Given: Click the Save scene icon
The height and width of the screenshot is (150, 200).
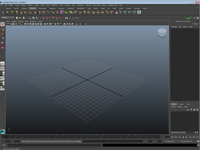Looking at the screenshot, I should (24, 18).
